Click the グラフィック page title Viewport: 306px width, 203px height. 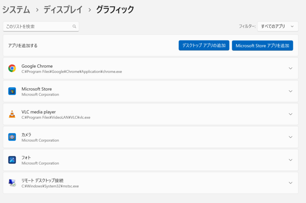pyautogui.click(x=115, y=10)
